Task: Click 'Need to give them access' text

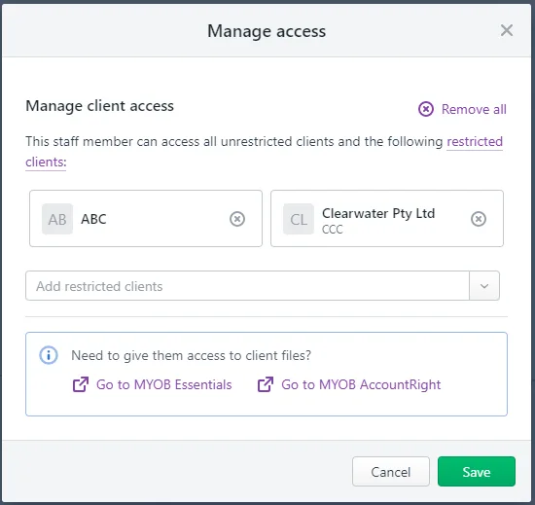Action: coord(191,355)
